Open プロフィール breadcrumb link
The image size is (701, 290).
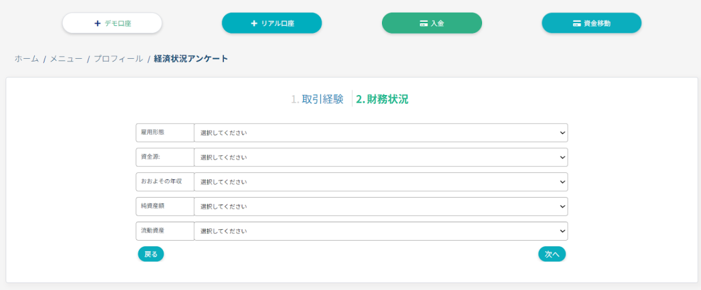[x=118, y=59]
